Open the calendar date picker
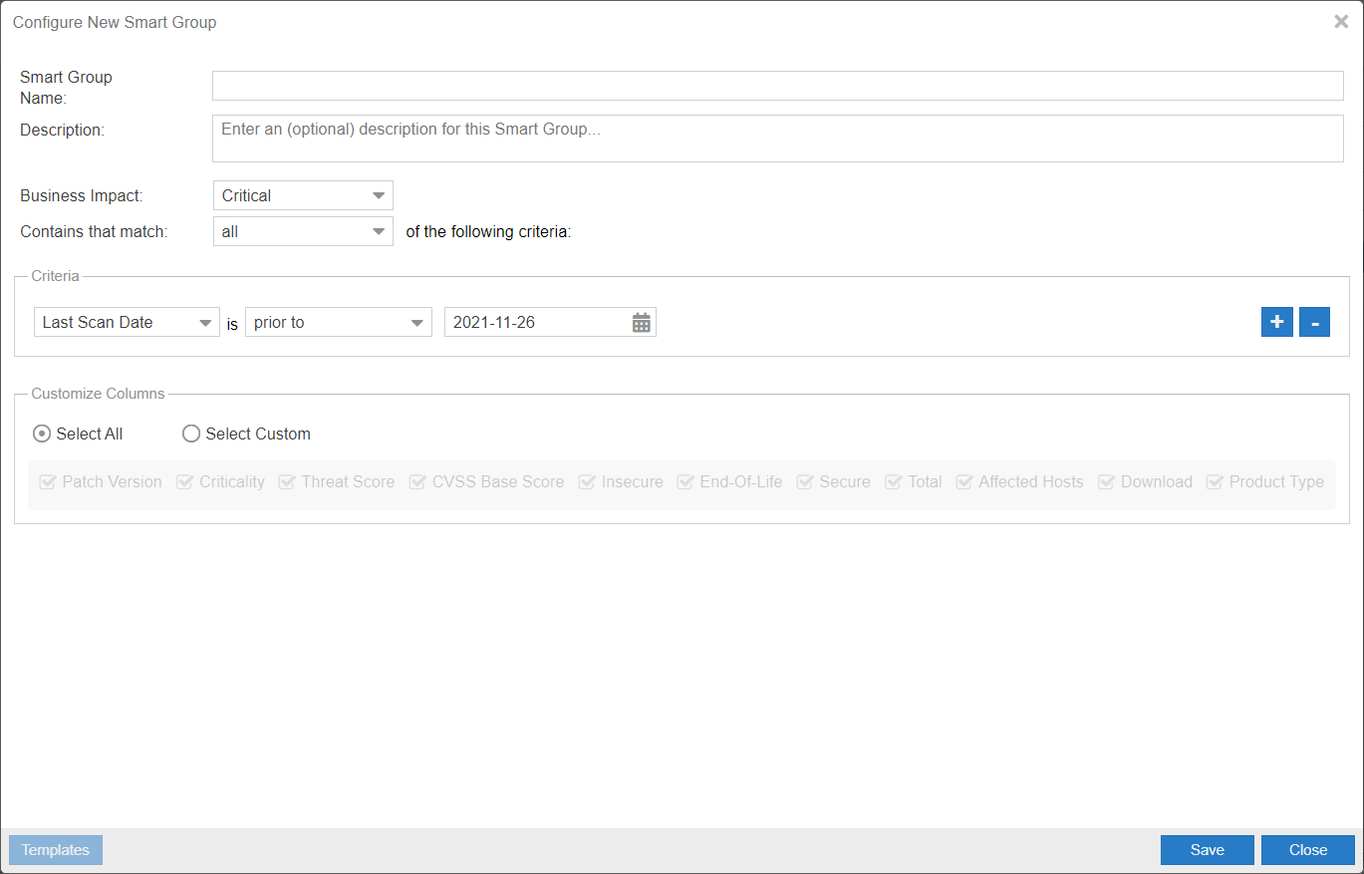Screen dimensions: 1364x874 pyautogui.click(x=642, y=322)
